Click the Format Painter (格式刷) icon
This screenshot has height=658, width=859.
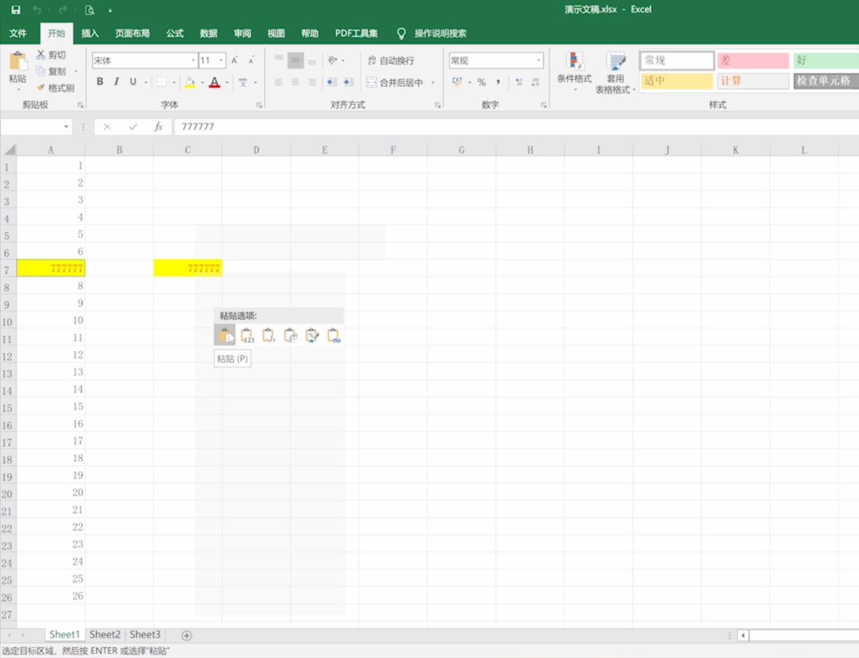pyautogui.click(x=41, y=88)
